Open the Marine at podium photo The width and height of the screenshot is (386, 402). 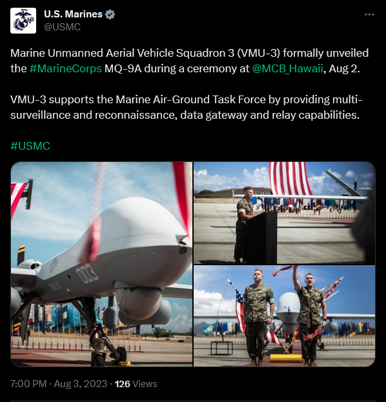tap(284, 213)
